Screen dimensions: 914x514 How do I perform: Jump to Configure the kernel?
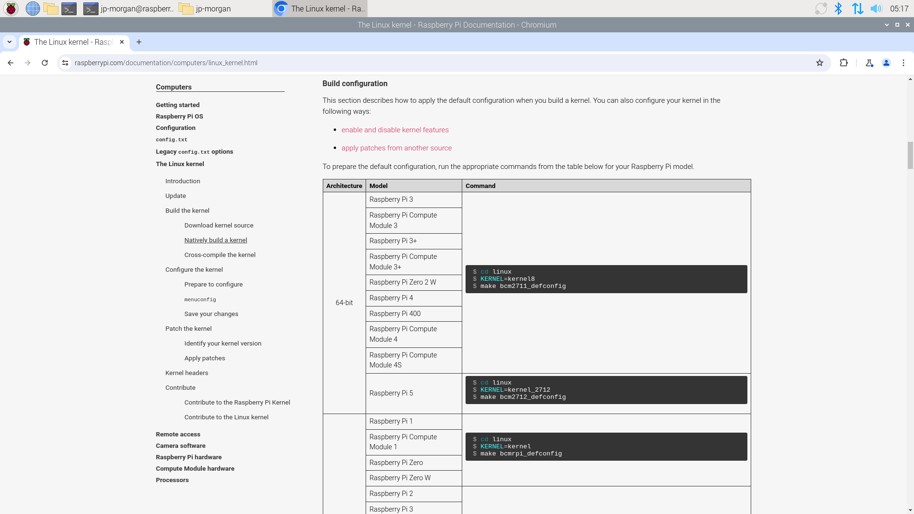click(194, 270)
